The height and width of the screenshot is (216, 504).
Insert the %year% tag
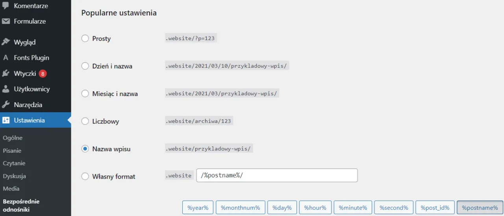(198, 208)
